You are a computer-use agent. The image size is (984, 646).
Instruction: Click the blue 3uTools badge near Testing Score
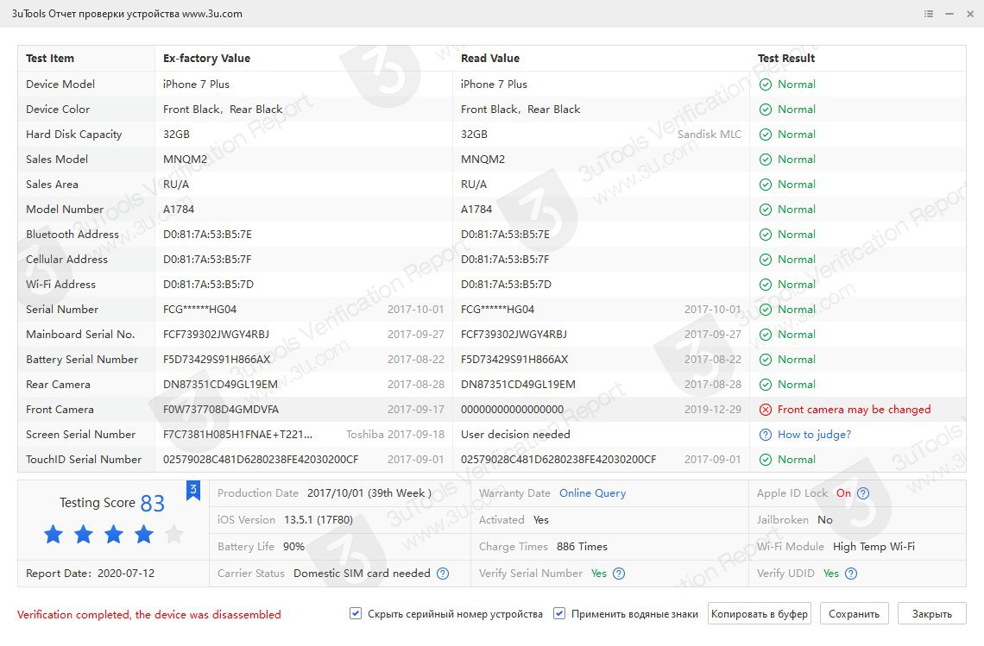(x=193, y=491)
